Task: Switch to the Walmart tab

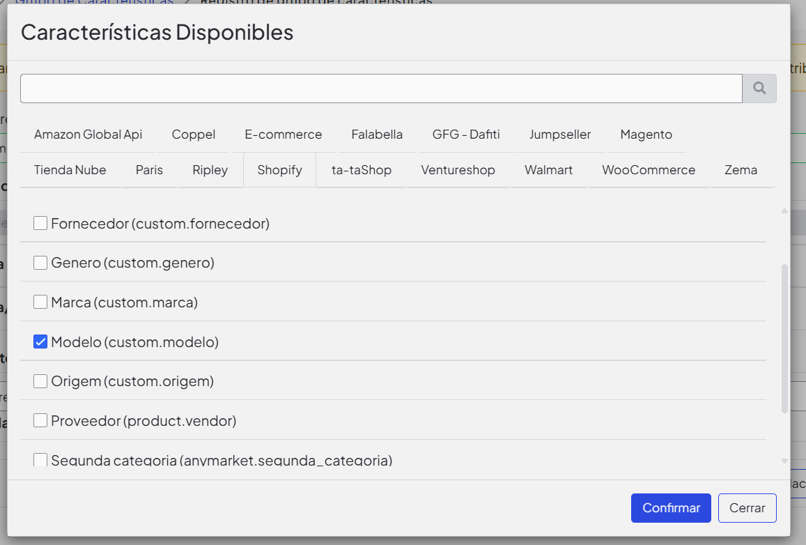Action: coord(548,170)
